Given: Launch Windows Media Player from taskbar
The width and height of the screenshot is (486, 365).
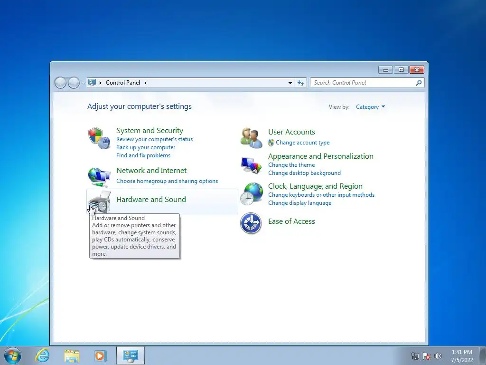Looking at the screenshot, I should tap(100, 355).
